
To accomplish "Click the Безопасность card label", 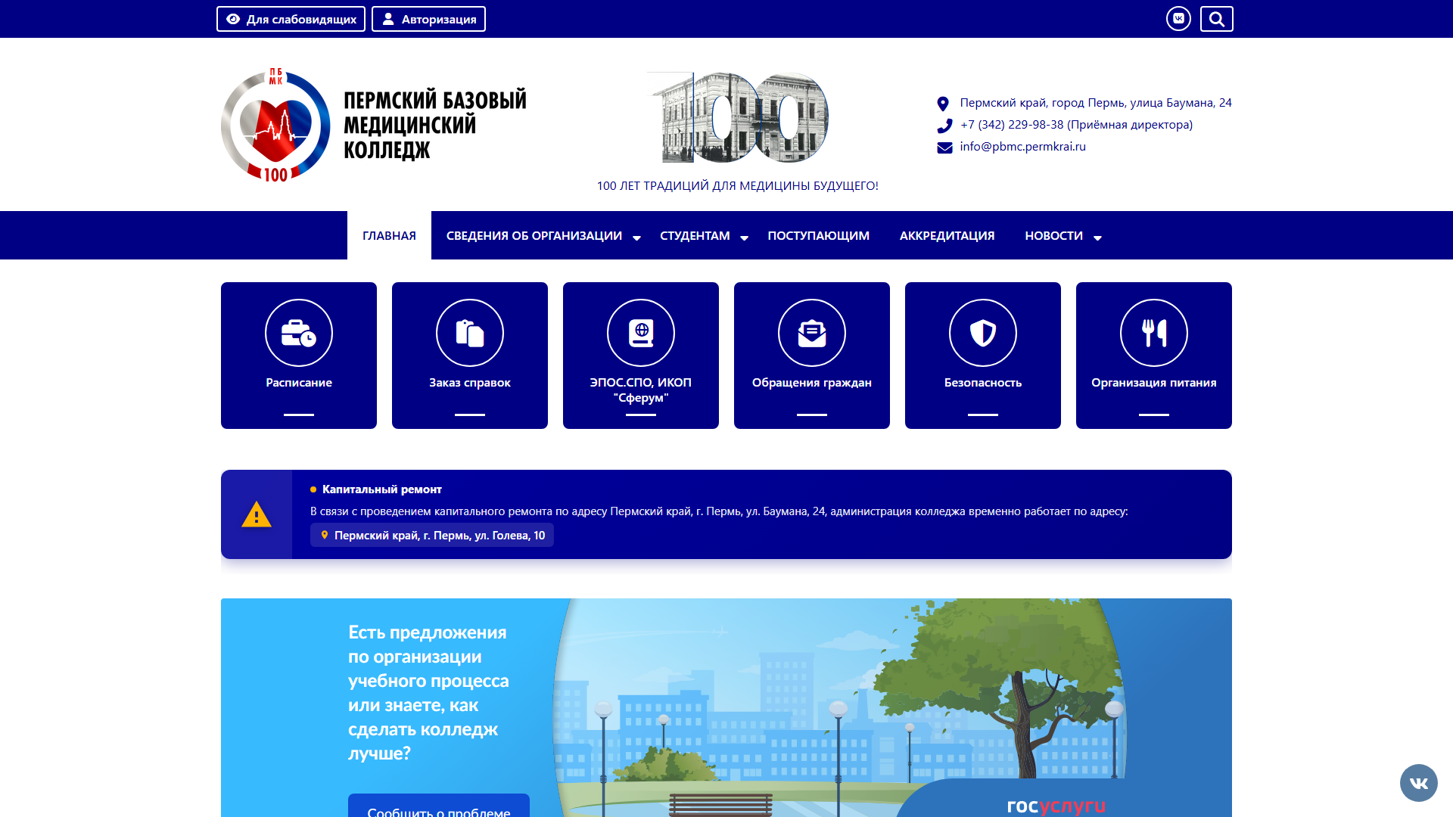I will tap(983, 383).
